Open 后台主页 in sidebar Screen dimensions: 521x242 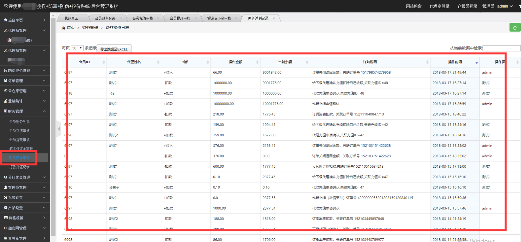point(25,20)
